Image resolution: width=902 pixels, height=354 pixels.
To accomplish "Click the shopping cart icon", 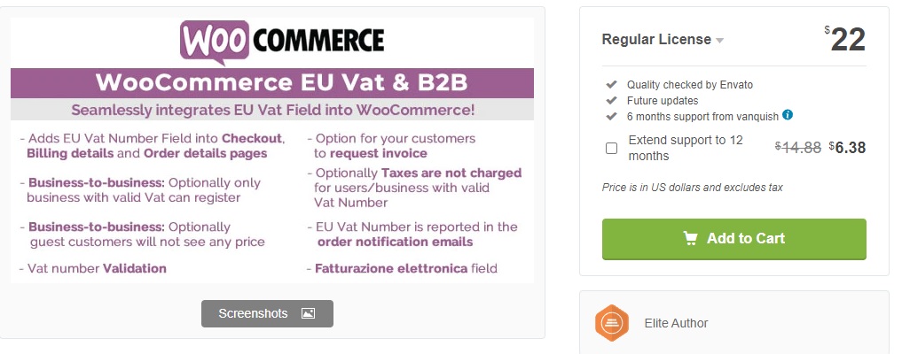I will click(690, 238).
